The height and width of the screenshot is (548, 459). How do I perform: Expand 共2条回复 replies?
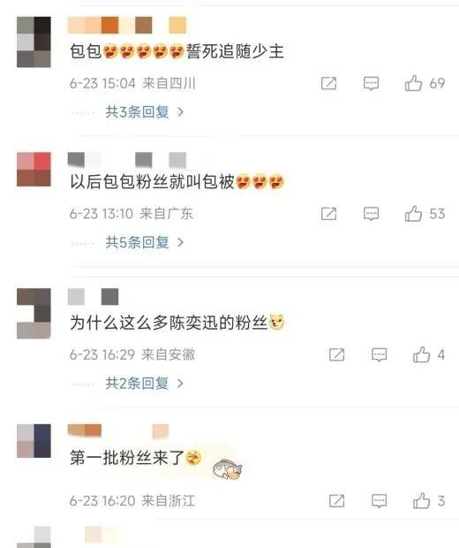point(145,384)
